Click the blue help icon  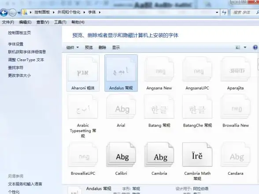pyautogui.click(x=255, y=47)
